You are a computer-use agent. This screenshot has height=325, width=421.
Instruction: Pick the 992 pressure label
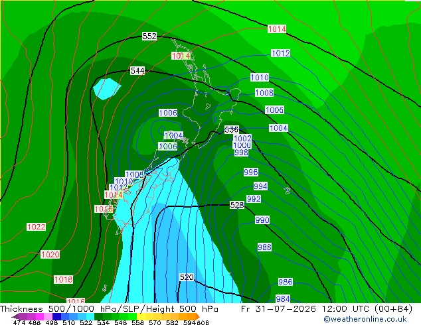254,199
